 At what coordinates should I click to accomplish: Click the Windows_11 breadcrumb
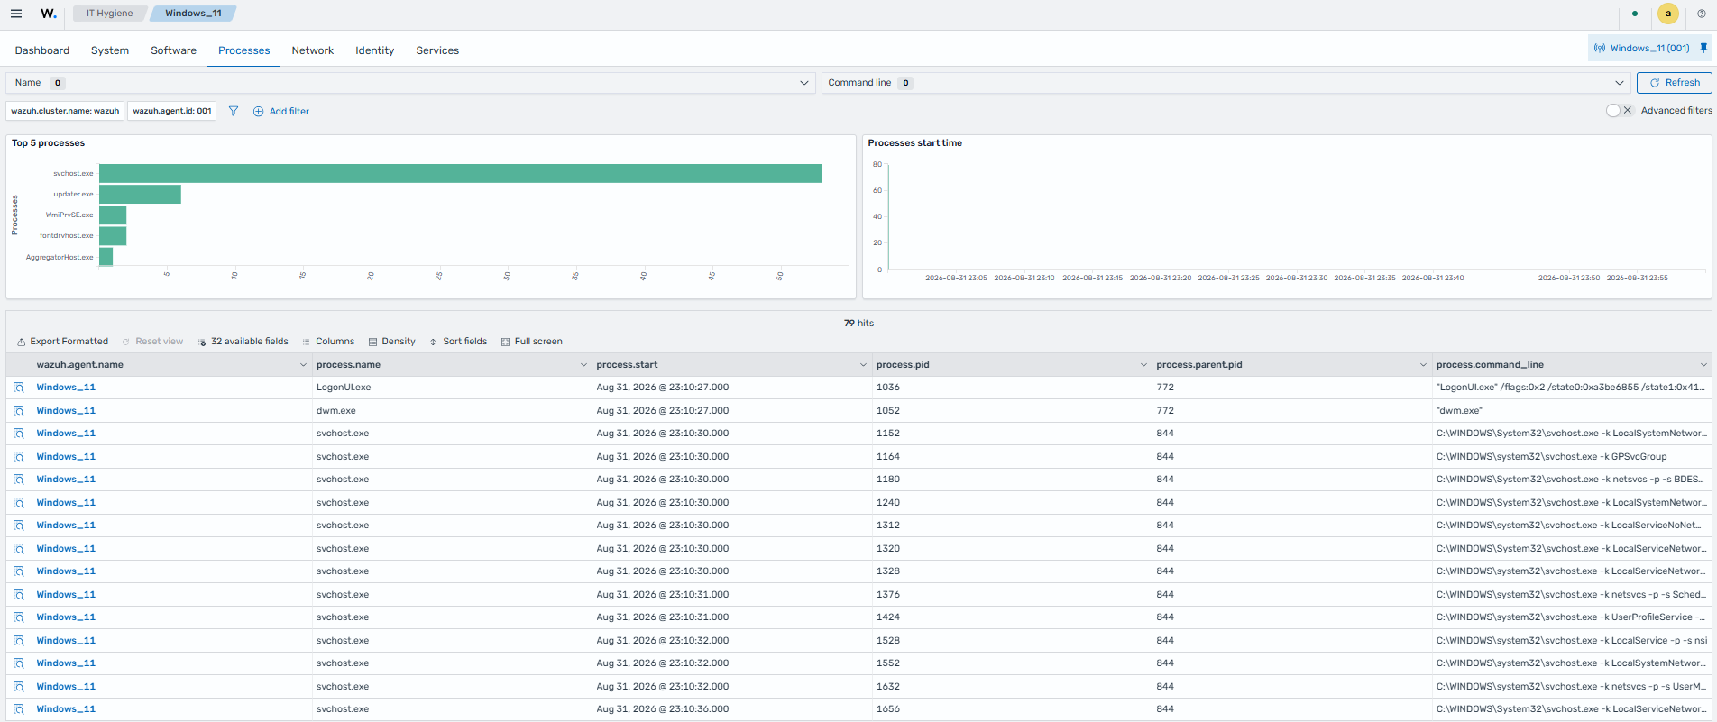pyautogui.click(x=193, y=14)
